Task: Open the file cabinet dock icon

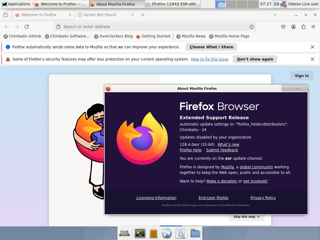Action: (x=153, y=233)
